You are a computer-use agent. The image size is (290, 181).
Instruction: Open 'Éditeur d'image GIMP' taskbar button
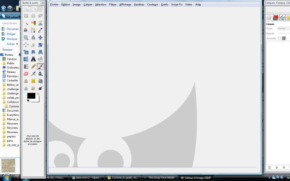click(196, 178)
